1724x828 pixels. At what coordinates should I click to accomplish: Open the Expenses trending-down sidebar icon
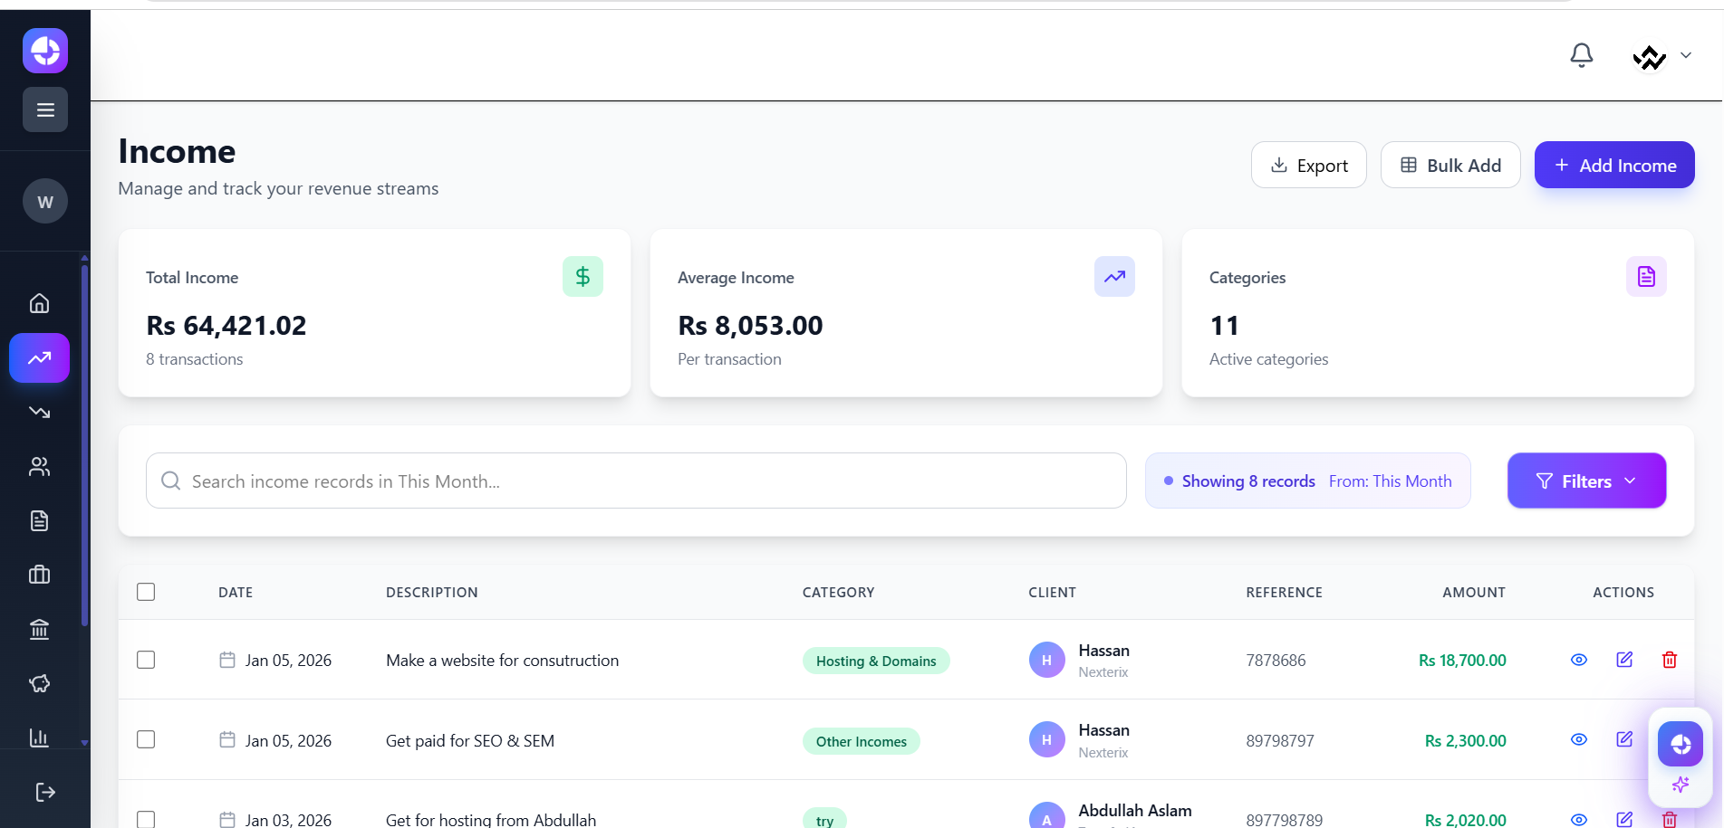(39, 413)
